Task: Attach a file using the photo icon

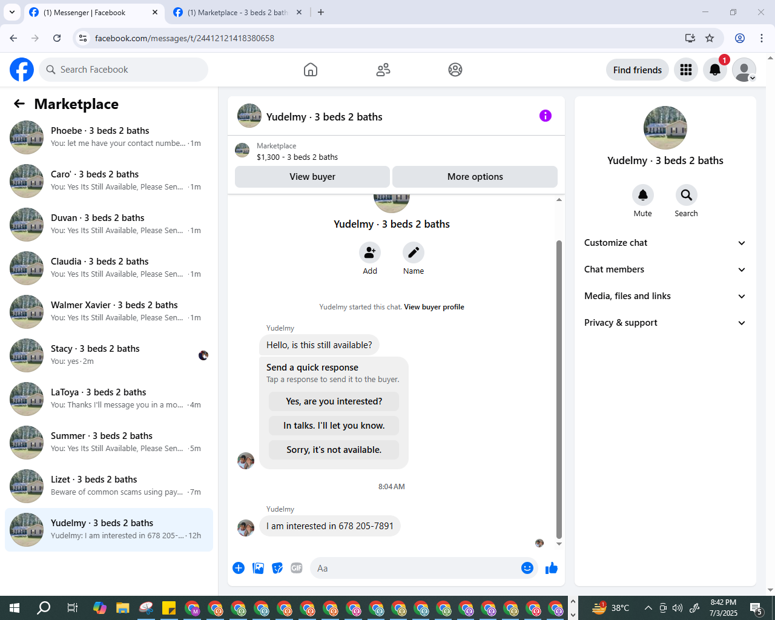Action: point(259,568)
